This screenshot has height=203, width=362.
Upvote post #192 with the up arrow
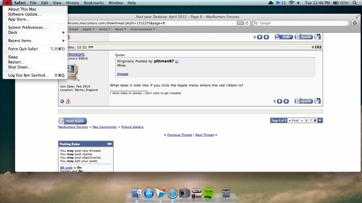click(x=279, y=101)
